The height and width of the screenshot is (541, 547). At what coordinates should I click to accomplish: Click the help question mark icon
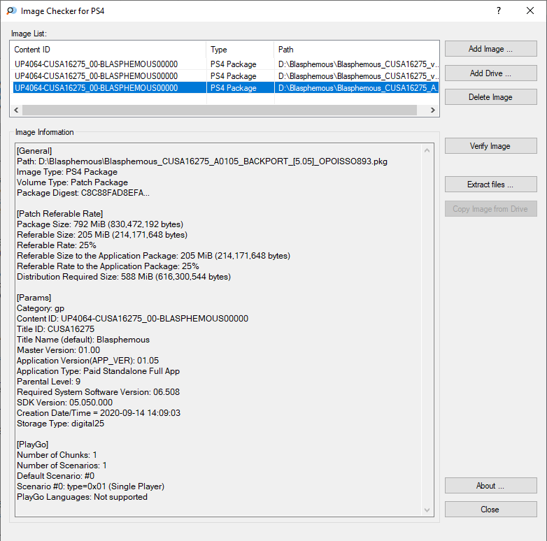[499, 10]
